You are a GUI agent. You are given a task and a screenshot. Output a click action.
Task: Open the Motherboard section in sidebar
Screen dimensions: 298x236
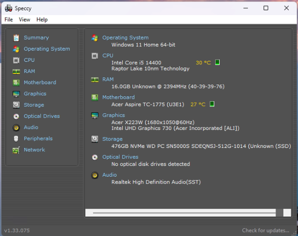click(x=40, y=82)
